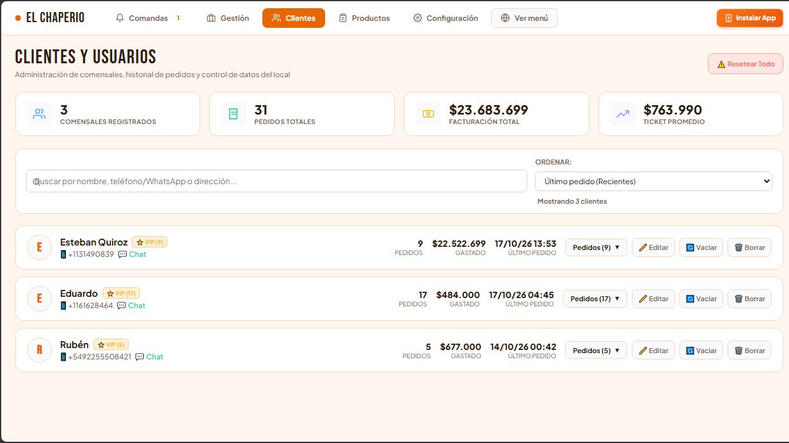The height and width of the screenshot is (443, 789).
Task: Click the $23.683.699 facturación total value
Action: (489, 110)
